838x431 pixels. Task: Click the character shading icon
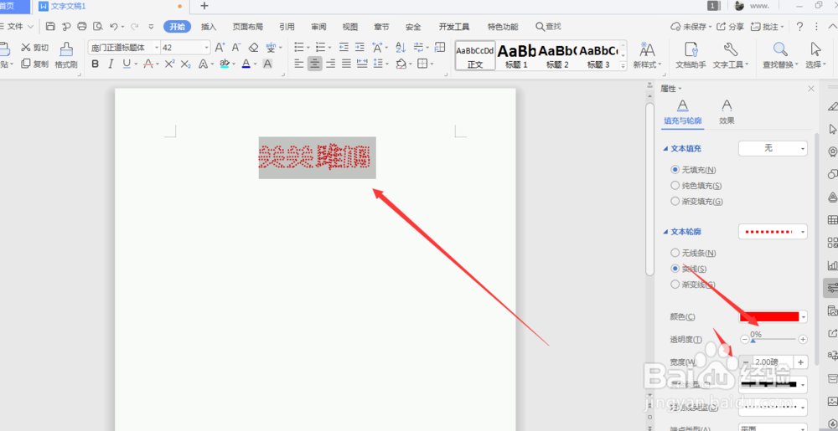click(267, 64)
